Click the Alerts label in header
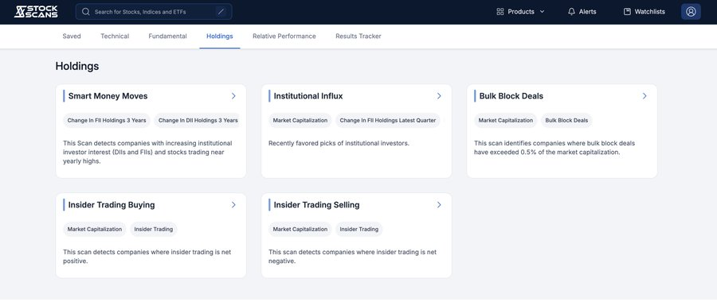This screenshot has width=717, height=302. pos(588,12)
